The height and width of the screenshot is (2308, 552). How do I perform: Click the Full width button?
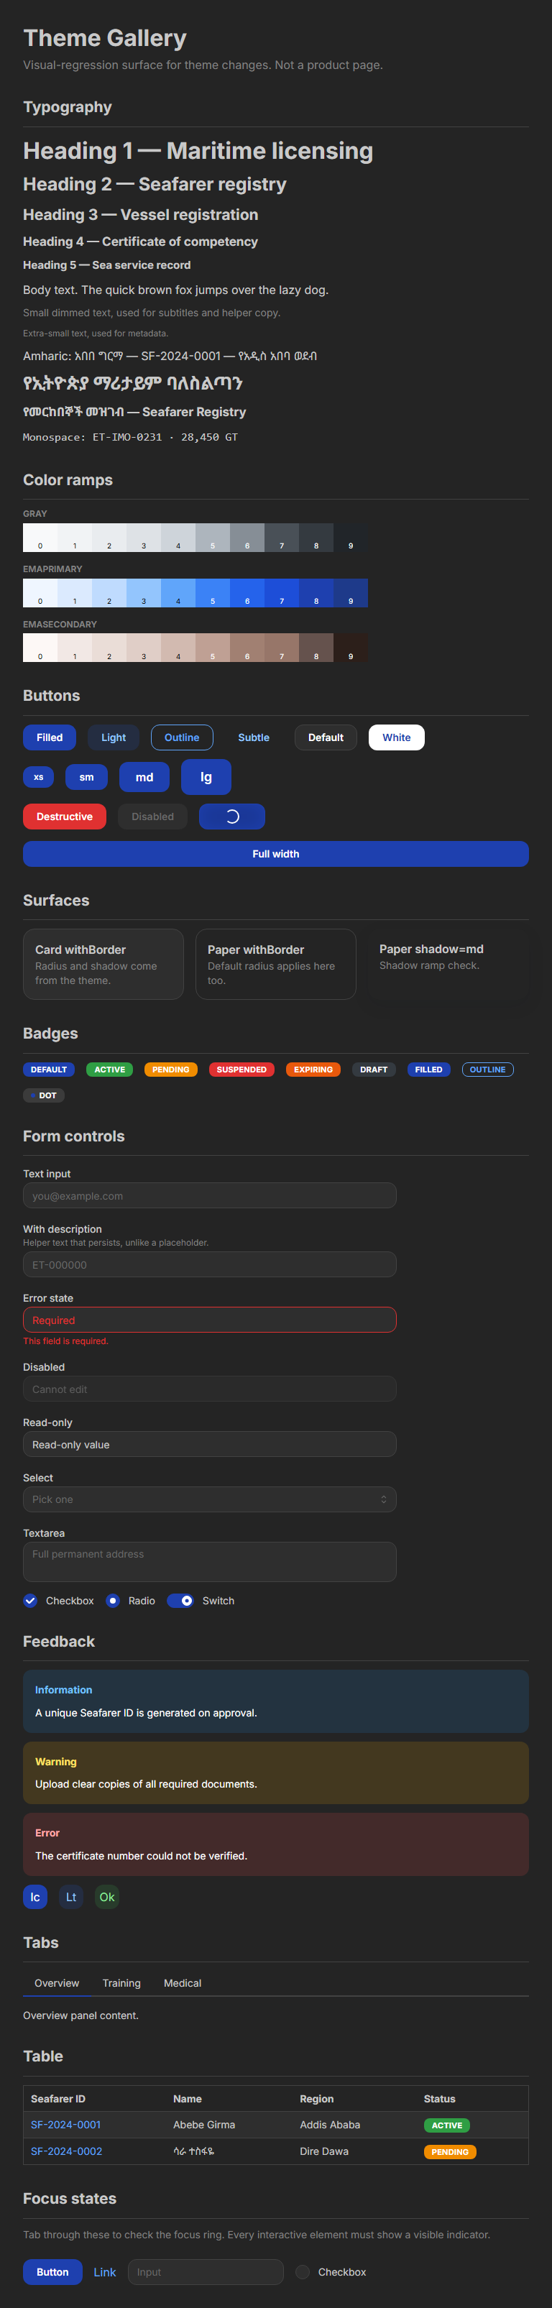point(276,854)
